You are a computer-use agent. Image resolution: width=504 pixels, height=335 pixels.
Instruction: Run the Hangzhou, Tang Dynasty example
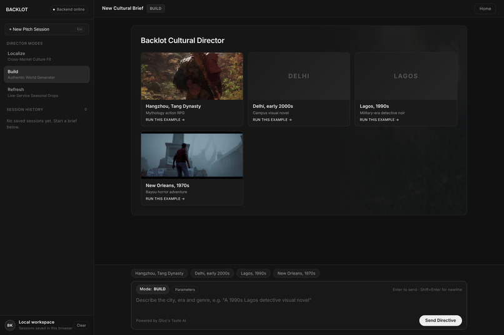click(x=165, y=120)
